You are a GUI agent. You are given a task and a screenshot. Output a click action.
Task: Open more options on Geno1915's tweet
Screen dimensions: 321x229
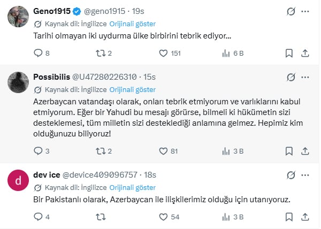(305, 11)
